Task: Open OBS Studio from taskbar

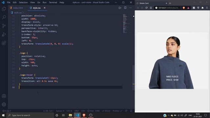Action: coord(91,115)
